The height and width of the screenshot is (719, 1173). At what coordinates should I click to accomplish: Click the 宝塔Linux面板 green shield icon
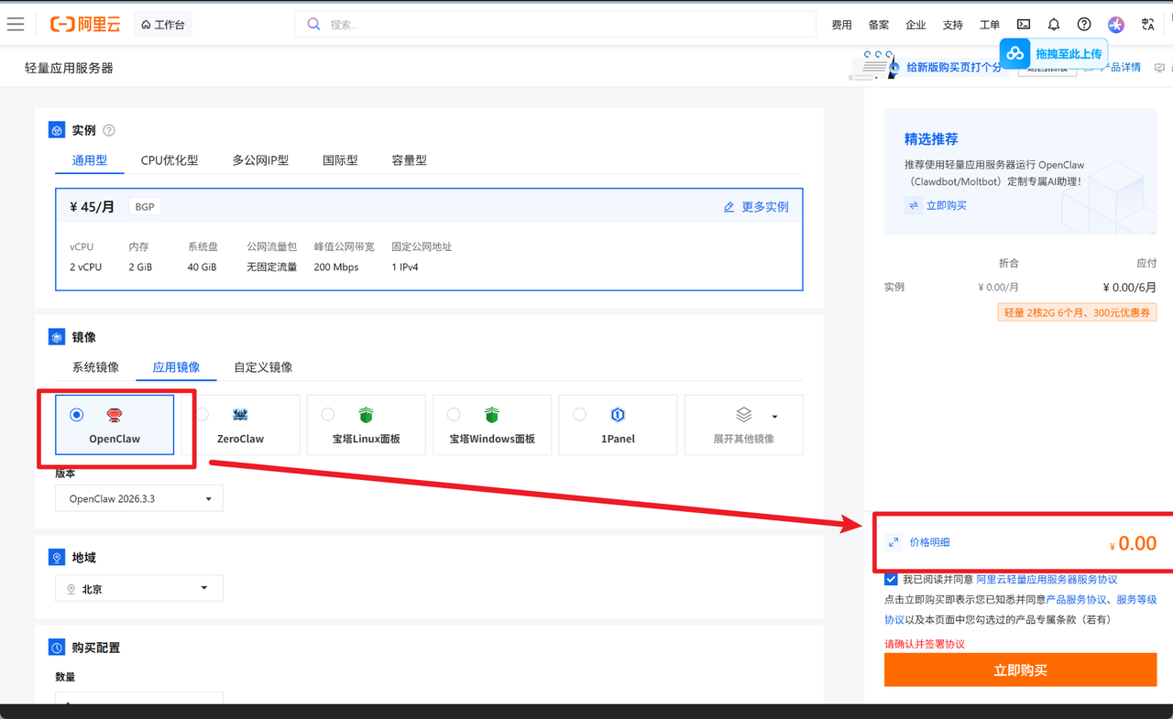coord(366,416)
